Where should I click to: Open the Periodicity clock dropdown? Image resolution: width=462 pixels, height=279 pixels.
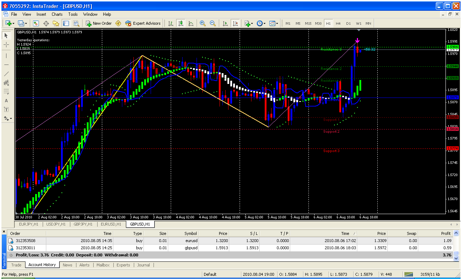pos(261,23)
